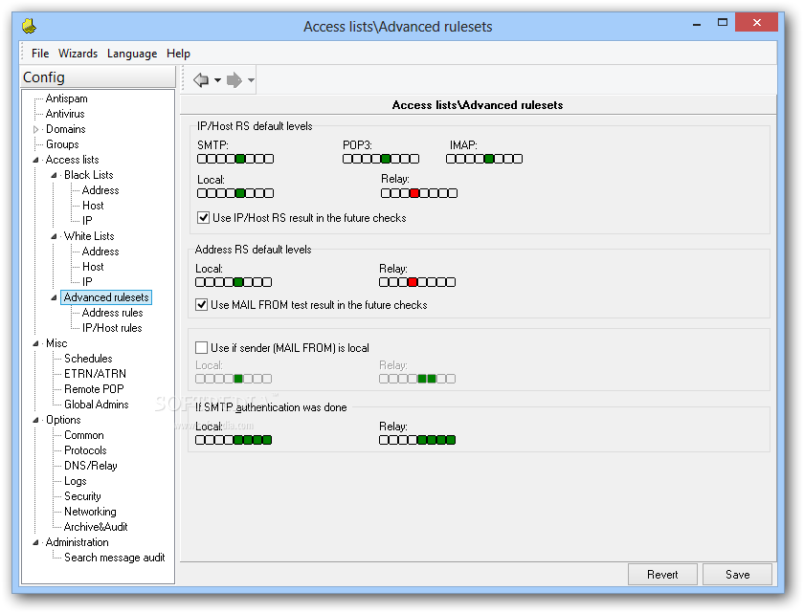804x613 pixels.
Task: Open the Wizards menu
Action: (x=78, y=54)
